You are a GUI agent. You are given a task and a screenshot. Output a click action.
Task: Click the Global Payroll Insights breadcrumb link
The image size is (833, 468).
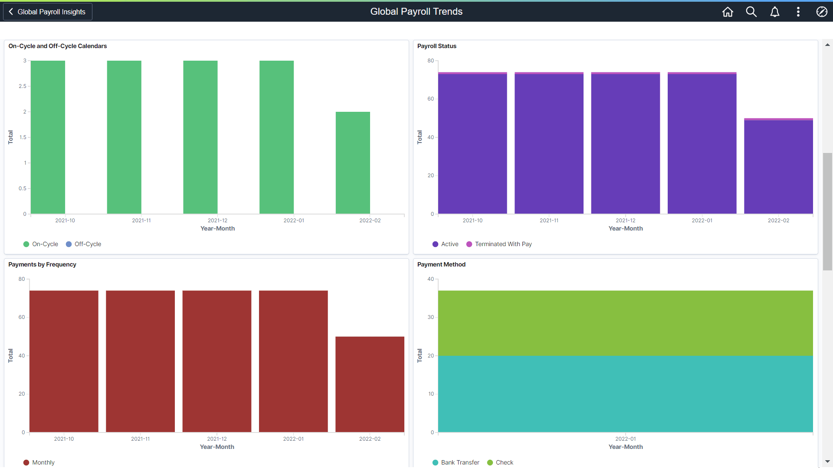coord(51,11)
